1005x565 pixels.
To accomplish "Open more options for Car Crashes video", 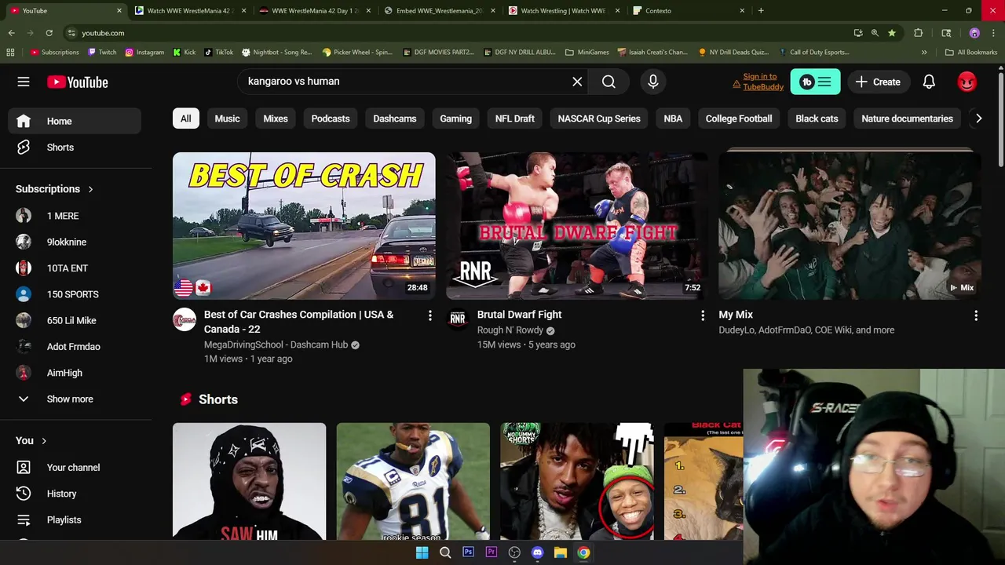I will 429,315.
